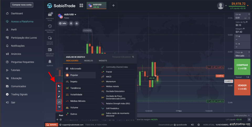
Task: Switch to the Widgets tab
Action: [x=103, y=60]
